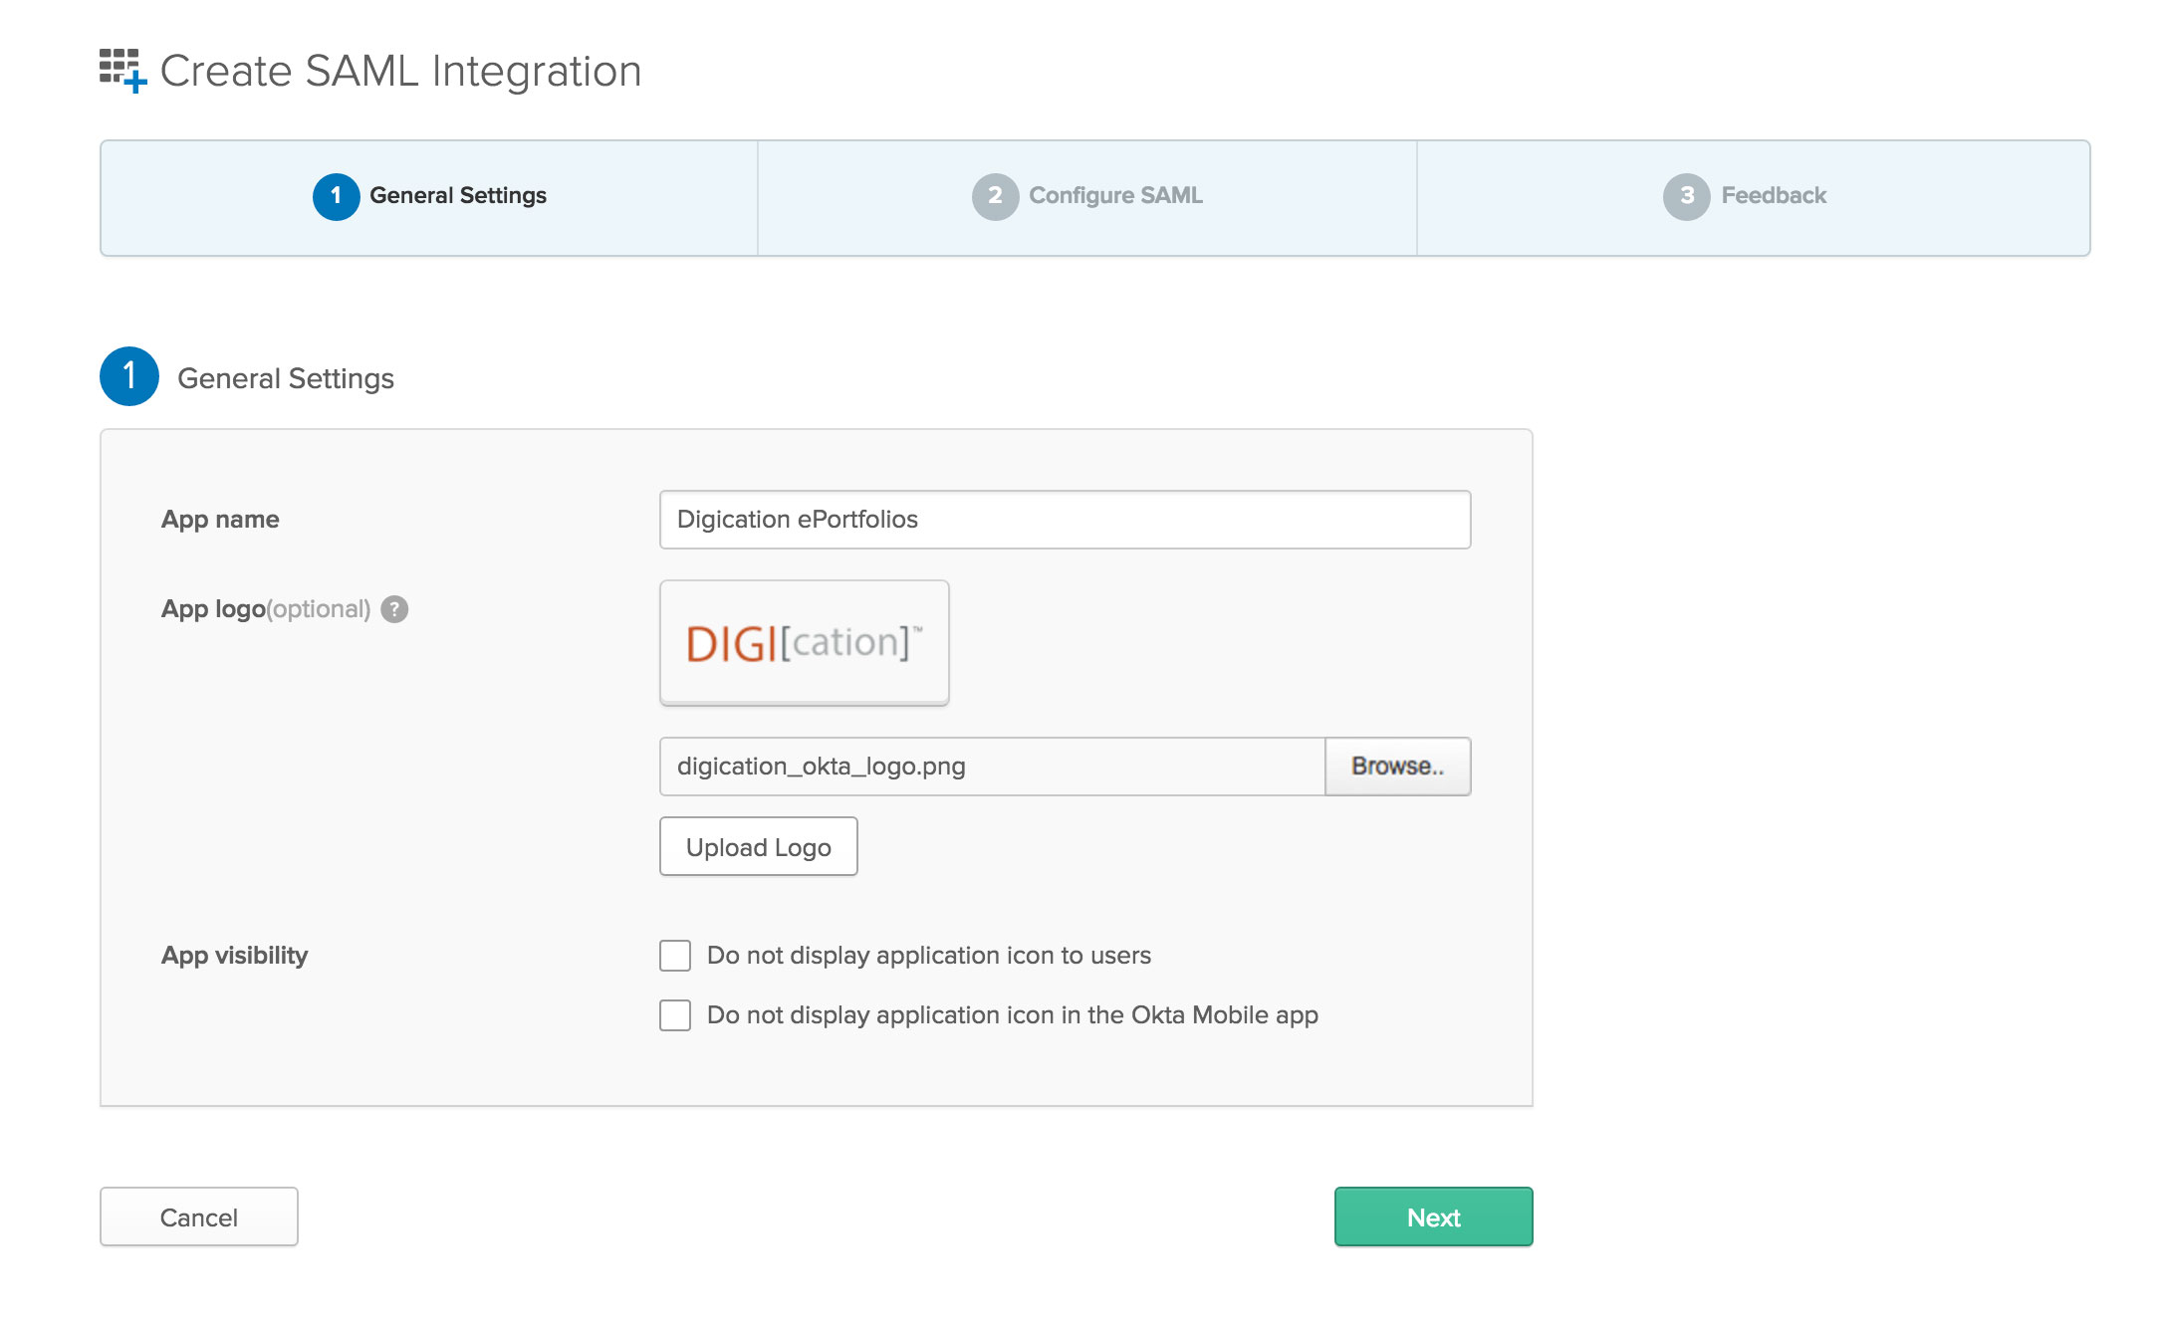Click step 1 circle in wizard header

pyautogui.click(x=337, y=196)
